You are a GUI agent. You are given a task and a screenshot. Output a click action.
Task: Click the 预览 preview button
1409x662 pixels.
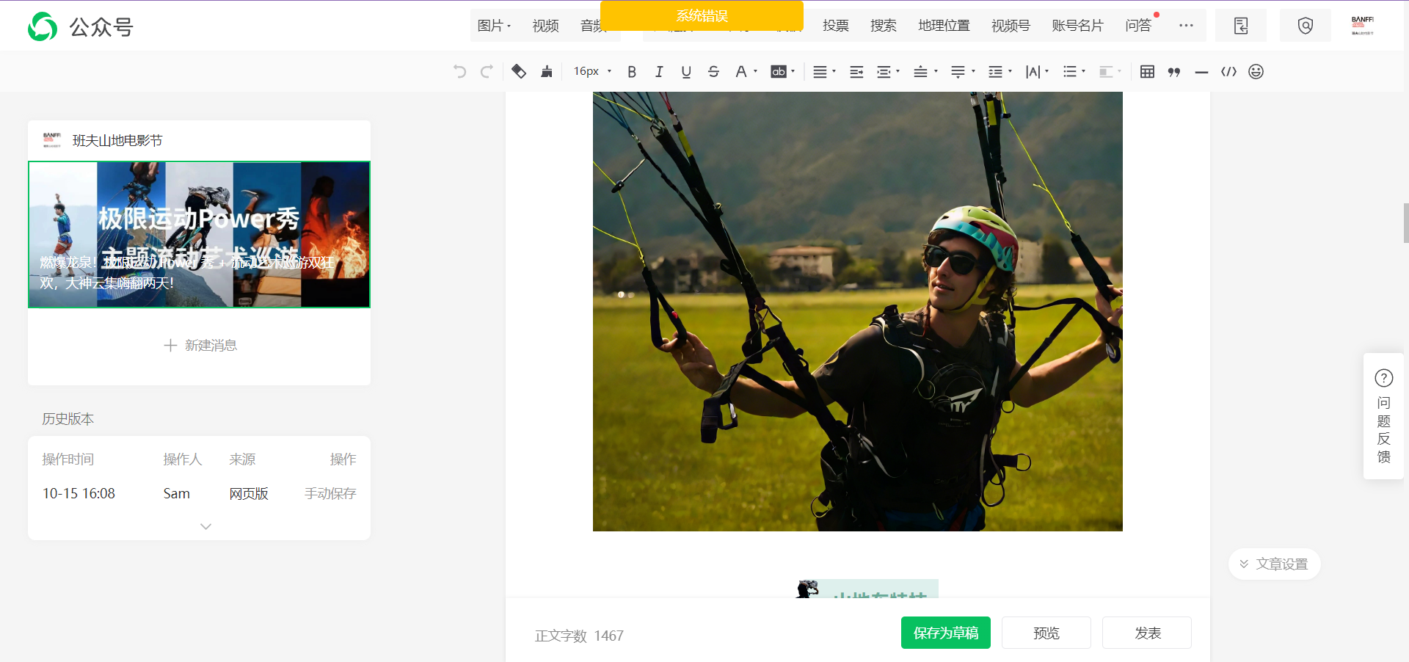[1046, 633]
